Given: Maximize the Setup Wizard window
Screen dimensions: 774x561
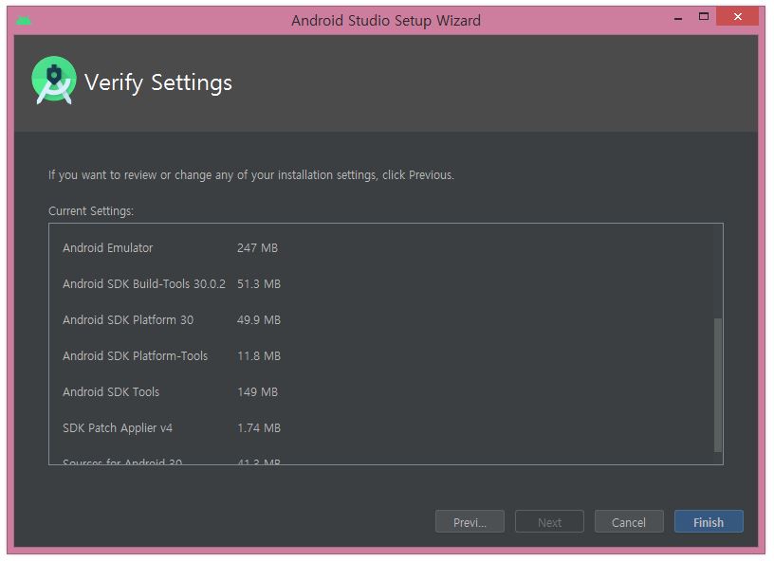Looking at the screenshot, I should point(704,17).
